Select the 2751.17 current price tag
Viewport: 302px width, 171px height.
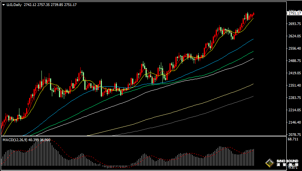click(294, 13)
